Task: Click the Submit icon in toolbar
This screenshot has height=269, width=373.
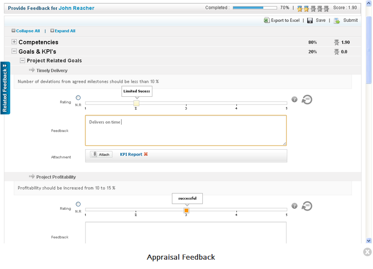Action: pyautogui.click(x=337, y=20)
